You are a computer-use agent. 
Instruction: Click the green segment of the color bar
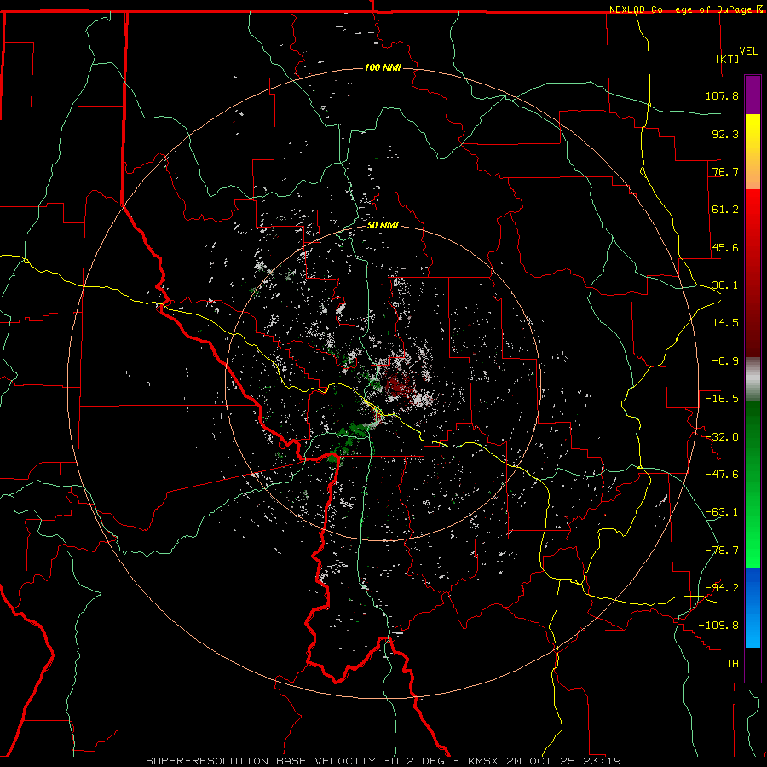point(753,484)
